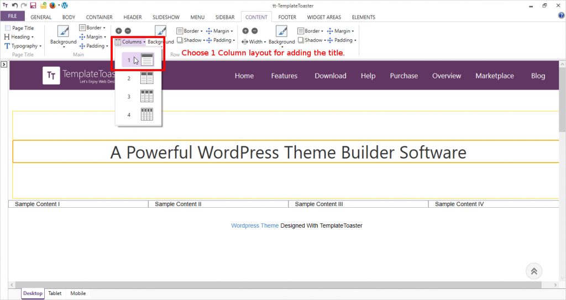The image size is (566, 300).
Task: Switch to the Tablet view tab
Action: tap(55, 293)
